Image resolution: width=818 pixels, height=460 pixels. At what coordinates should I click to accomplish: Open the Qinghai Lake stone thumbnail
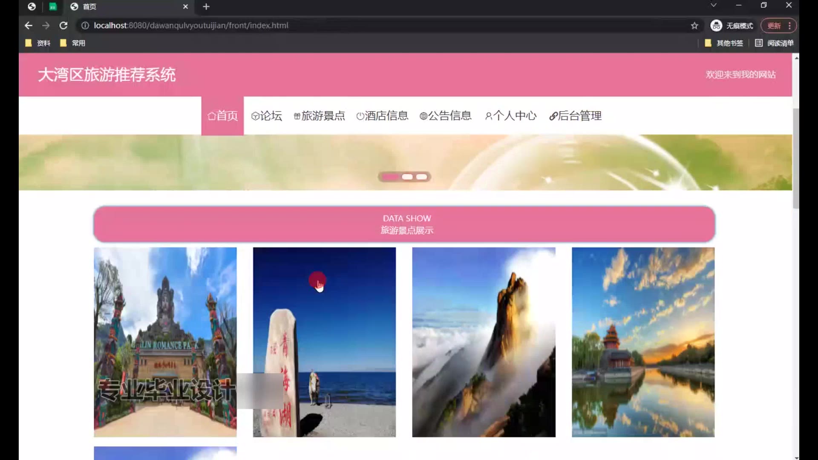coord(324,342)
